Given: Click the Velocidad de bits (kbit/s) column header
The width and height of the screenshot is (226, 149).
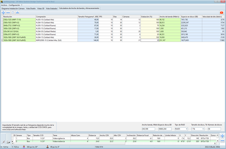Looking at the screenshot, I should 213,17.
